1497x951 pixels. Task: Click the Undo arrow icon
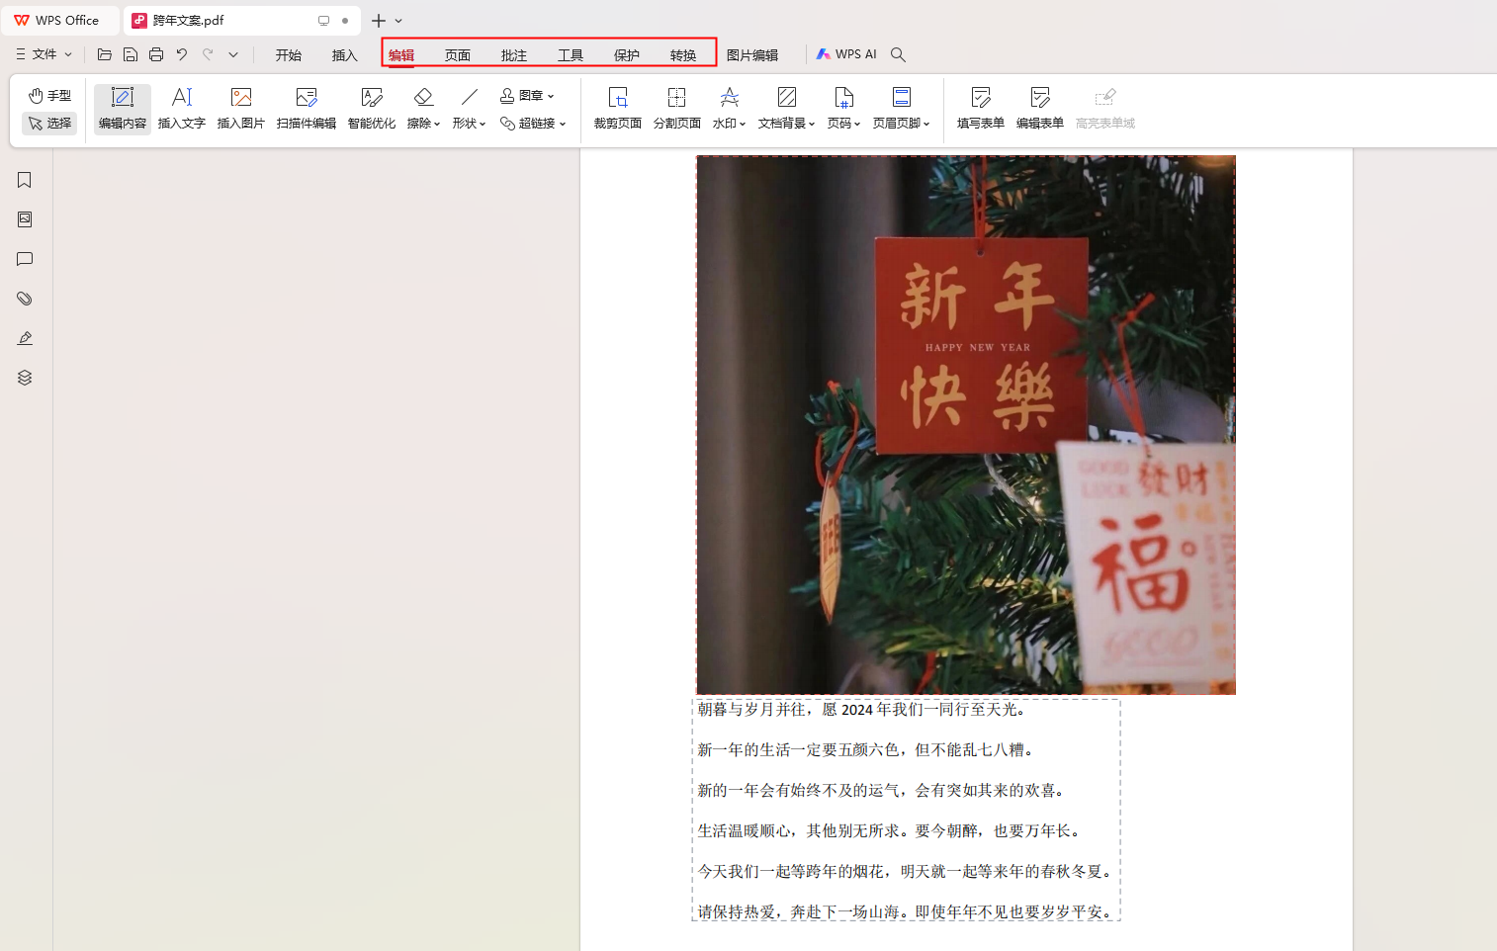coord(182,54)
